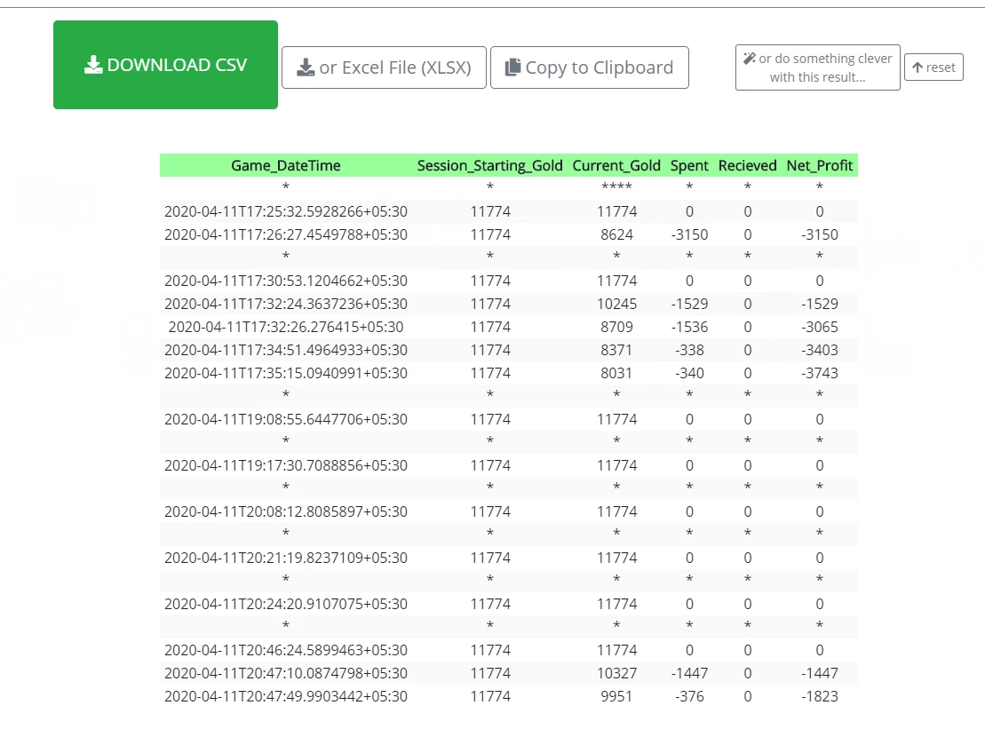
Task: Click the download icon next to DOWNLOAD CSV
Action: (93, 65)
